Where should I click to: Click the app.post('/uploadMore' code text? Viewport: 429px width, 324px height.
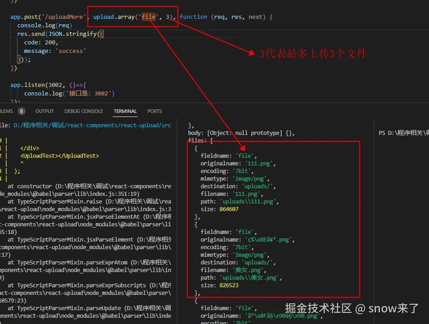(x=48, y=17)
